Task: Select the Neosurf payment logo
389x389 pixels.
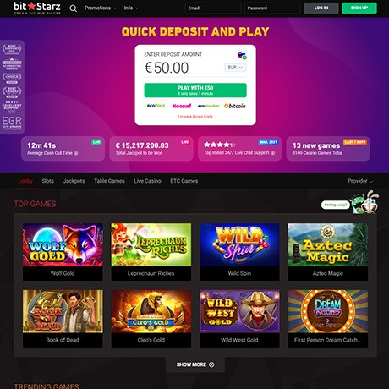Action: (x=182, y=106)
